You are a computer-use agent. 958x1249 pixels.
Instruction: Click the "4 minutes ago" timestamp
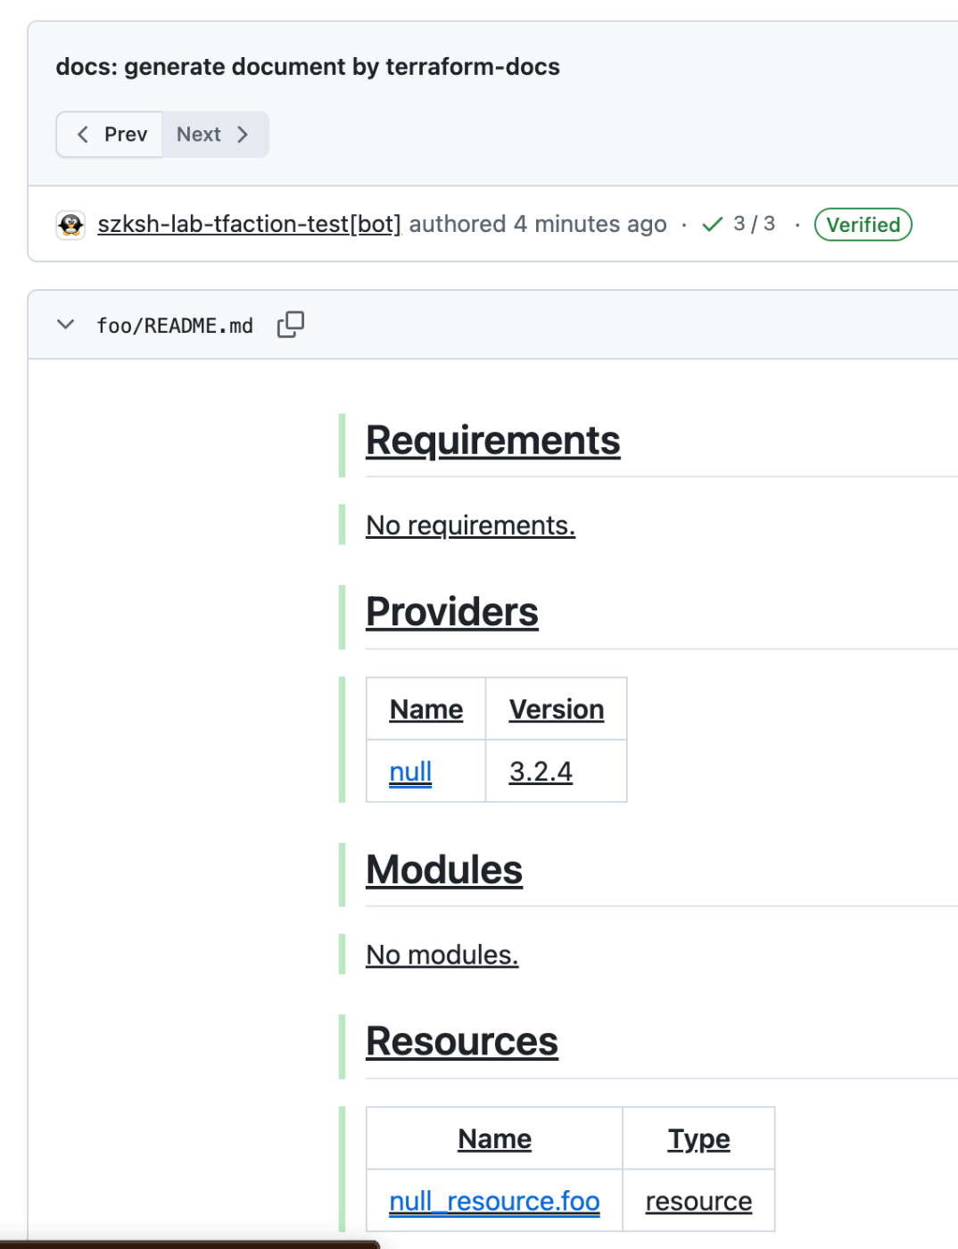coord(590,224)
